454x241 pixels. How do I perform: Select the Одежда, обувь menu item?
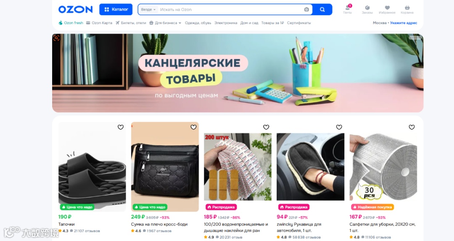coord(198,23)
